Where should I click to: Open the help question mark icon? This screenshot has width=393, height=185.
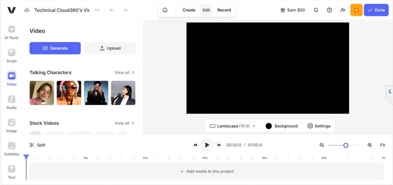pyautogui.click(x=329, y=10)
